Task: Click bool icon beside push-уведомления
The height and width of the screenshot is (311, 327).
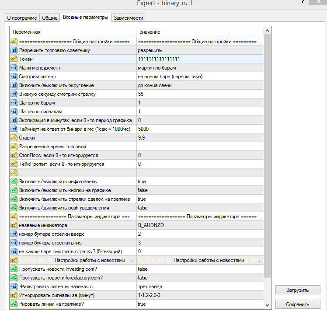Action: point(14,208)
